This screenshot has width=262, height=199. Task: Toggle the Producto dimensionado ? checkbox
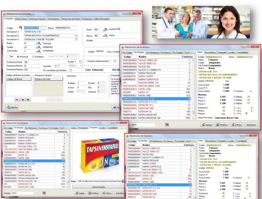115,61
